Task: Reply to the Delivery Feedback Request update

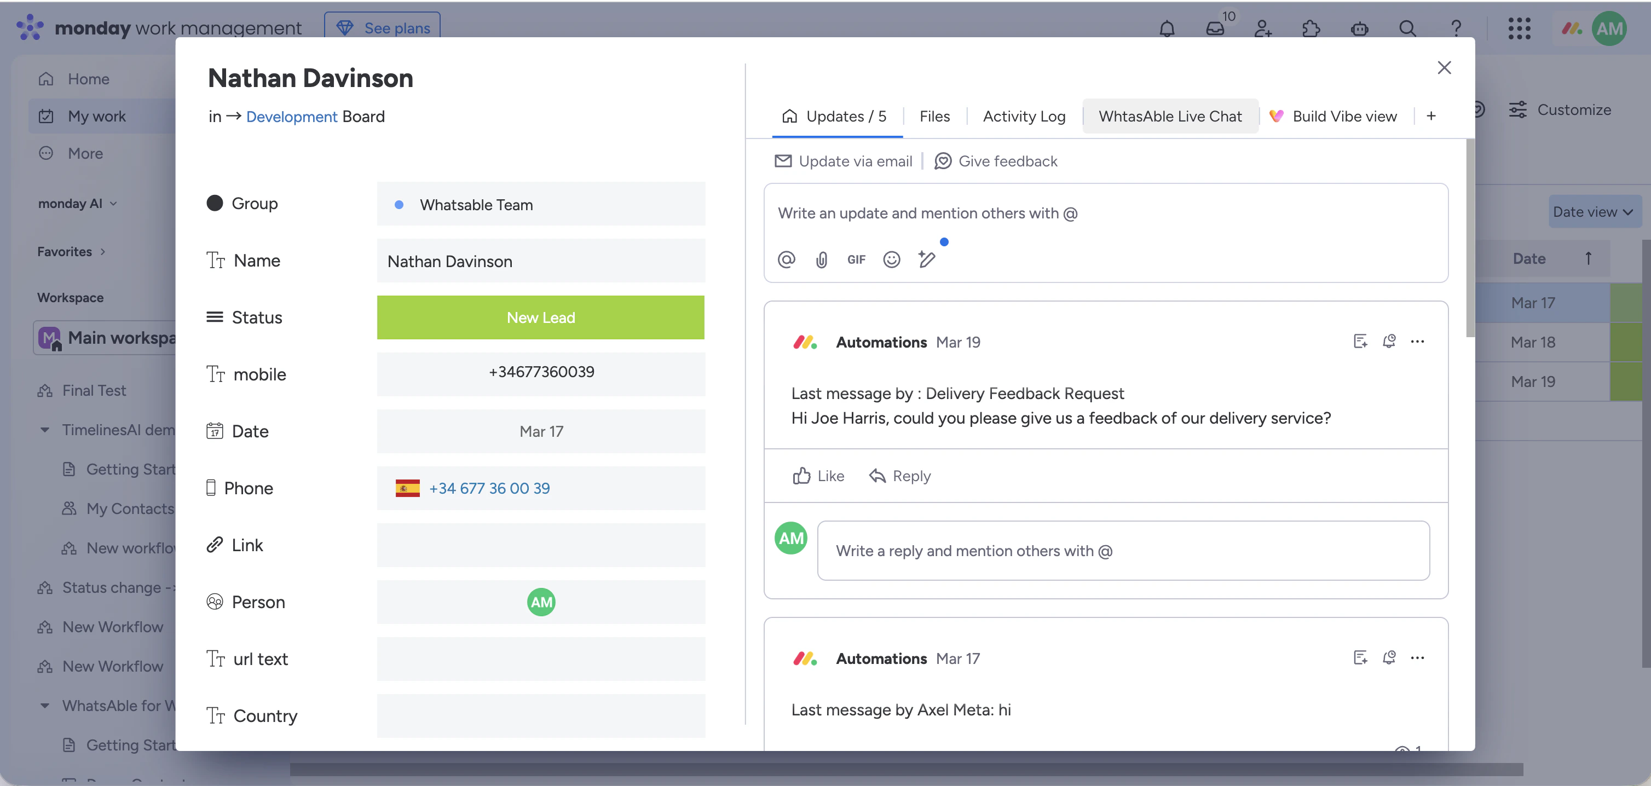Action: [900, 476]
